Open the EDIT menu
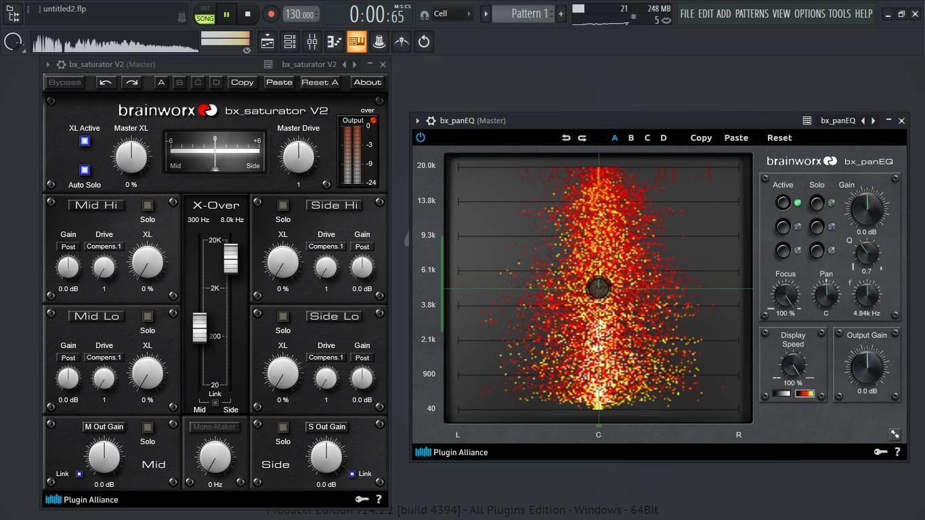Image resolution: width=925 pixels, height=520 pixels. 706,14
